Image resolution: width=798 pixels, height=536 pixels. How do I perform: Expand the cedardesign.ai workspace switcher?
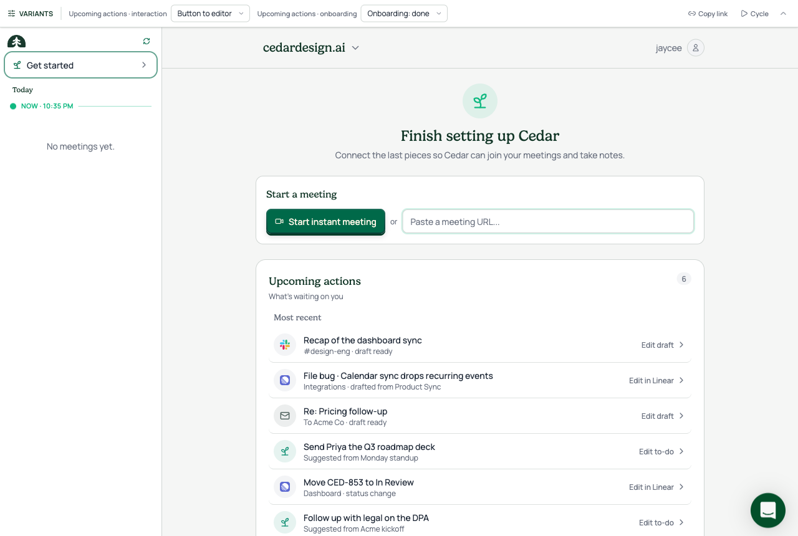pyautogui.click(x=311, y=48)
